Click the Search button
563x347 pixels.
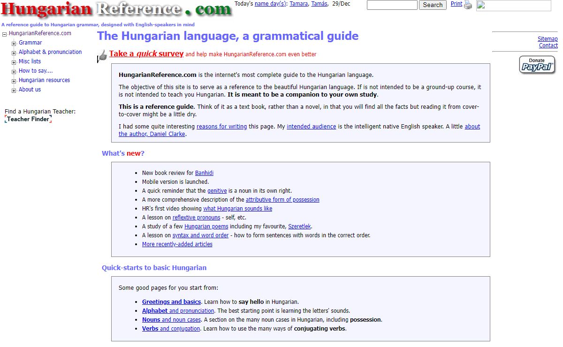coord(433,5)
